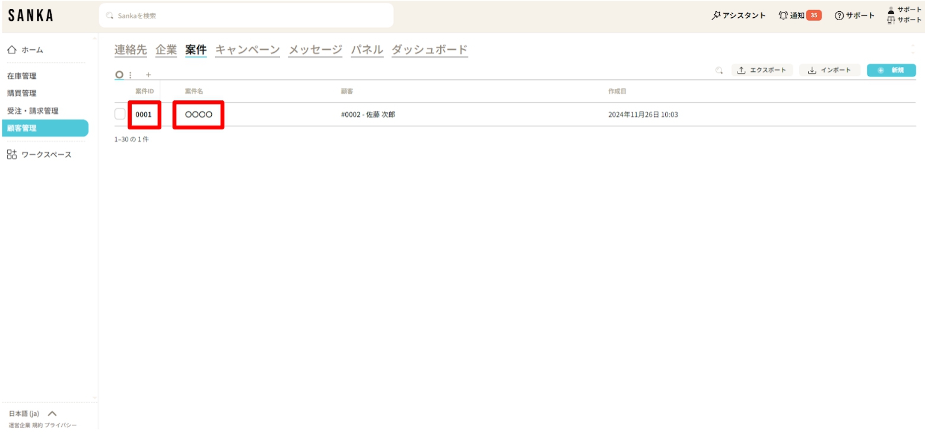Screen dimensions: 925x439
Task: Open the ダッシュボード tab
Action: pyautogui.click(x=430, y=50)
